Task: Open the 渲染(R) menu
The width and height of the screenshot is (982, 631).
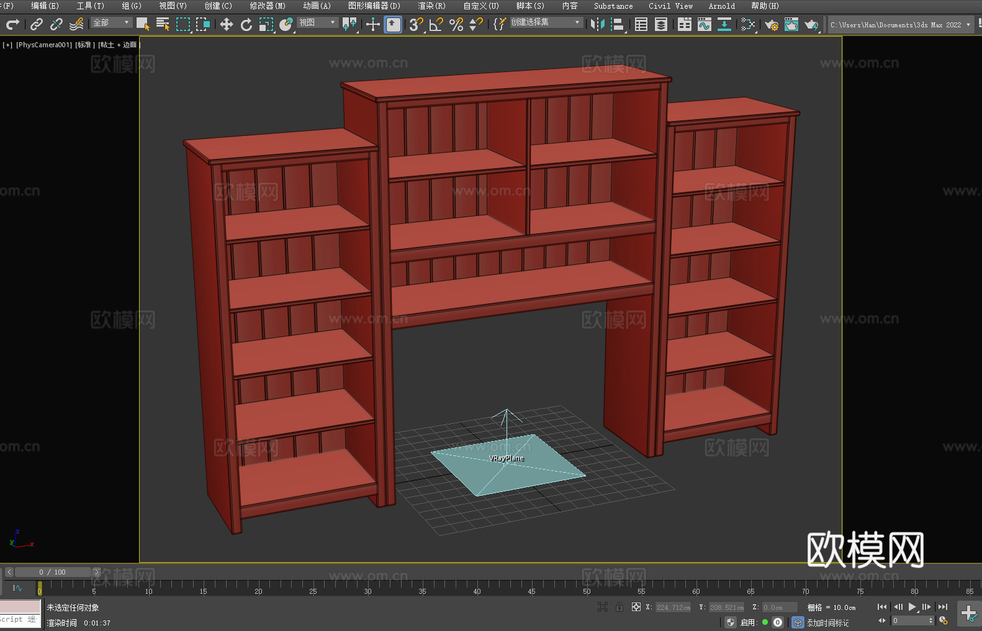Action: 431,6
